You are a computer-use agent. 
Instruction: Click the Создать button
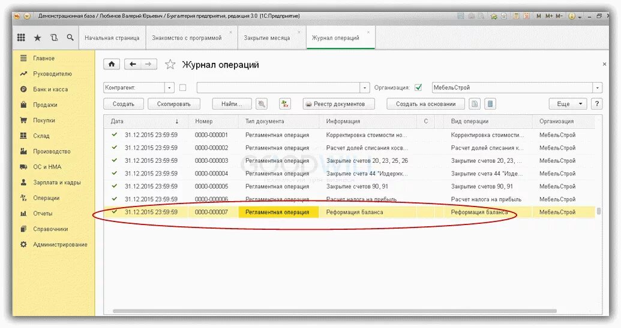point(124,104)
